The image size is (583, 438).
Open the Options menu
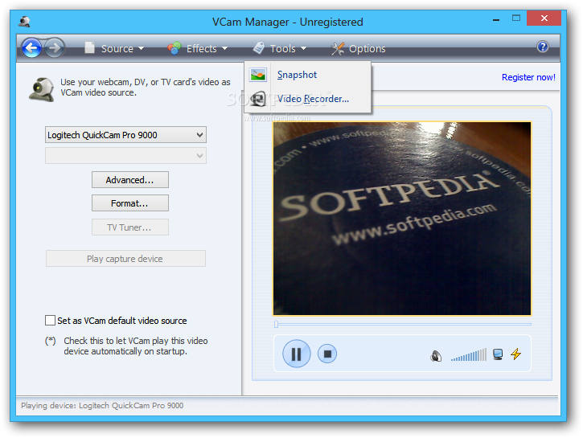pyautogui.click(x=359, y=48)
